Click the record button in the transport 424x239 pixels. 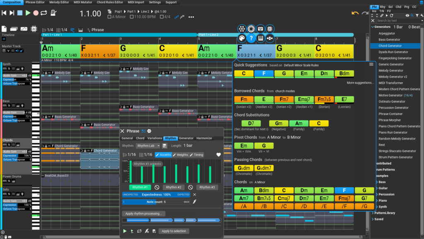click(x=36, y=13)
